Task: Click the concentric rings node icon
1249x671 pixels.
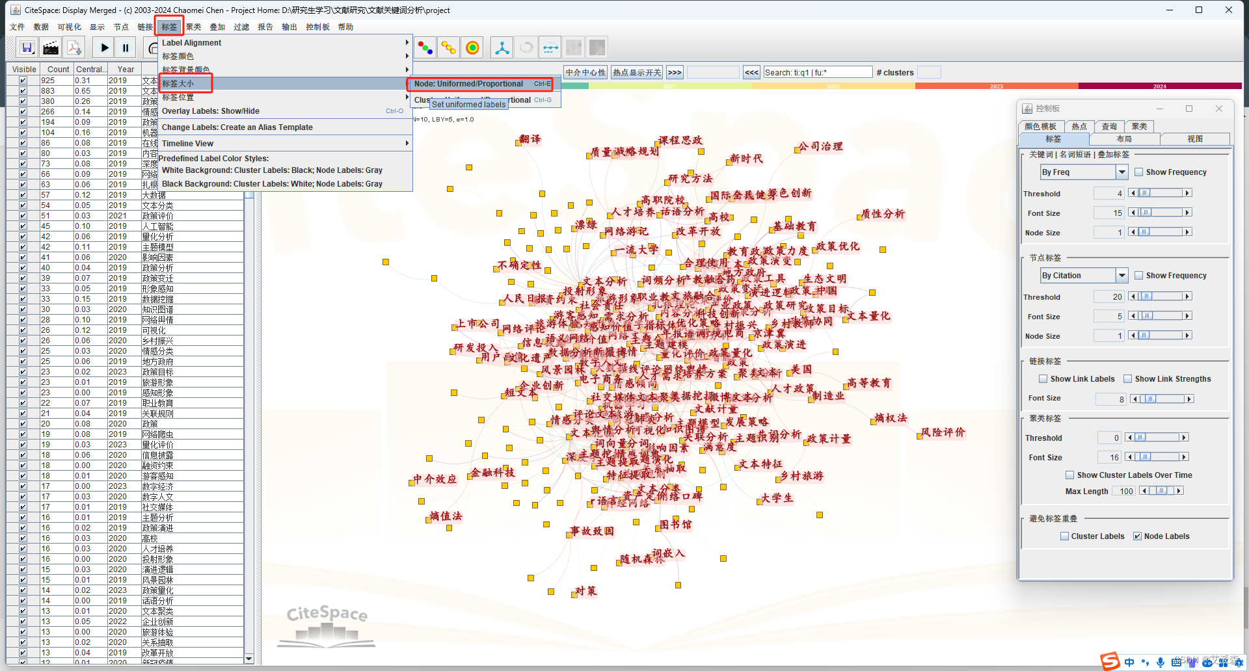Action: (473, 47)
